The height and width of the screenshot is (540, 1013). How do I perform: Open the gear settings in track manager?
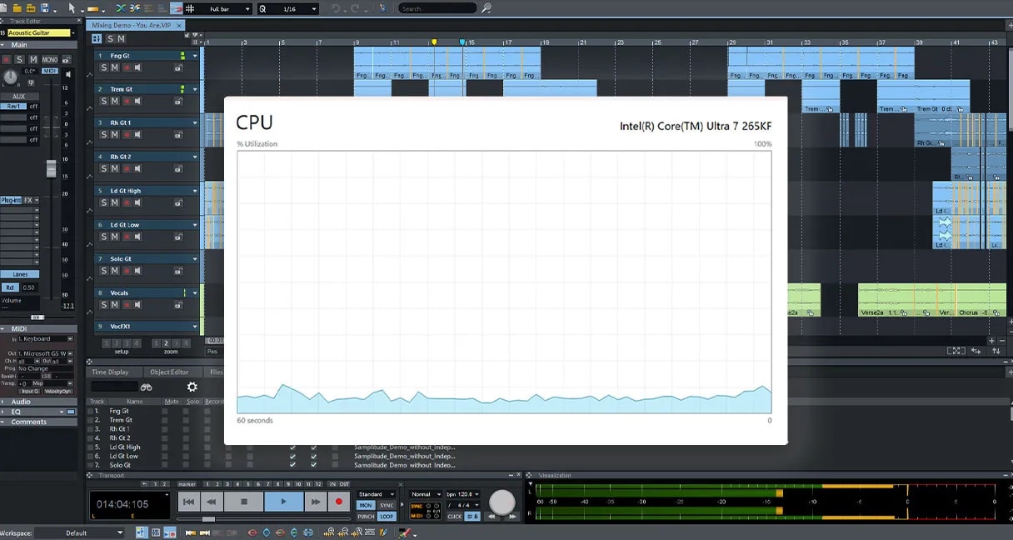(x=192, y=387)
